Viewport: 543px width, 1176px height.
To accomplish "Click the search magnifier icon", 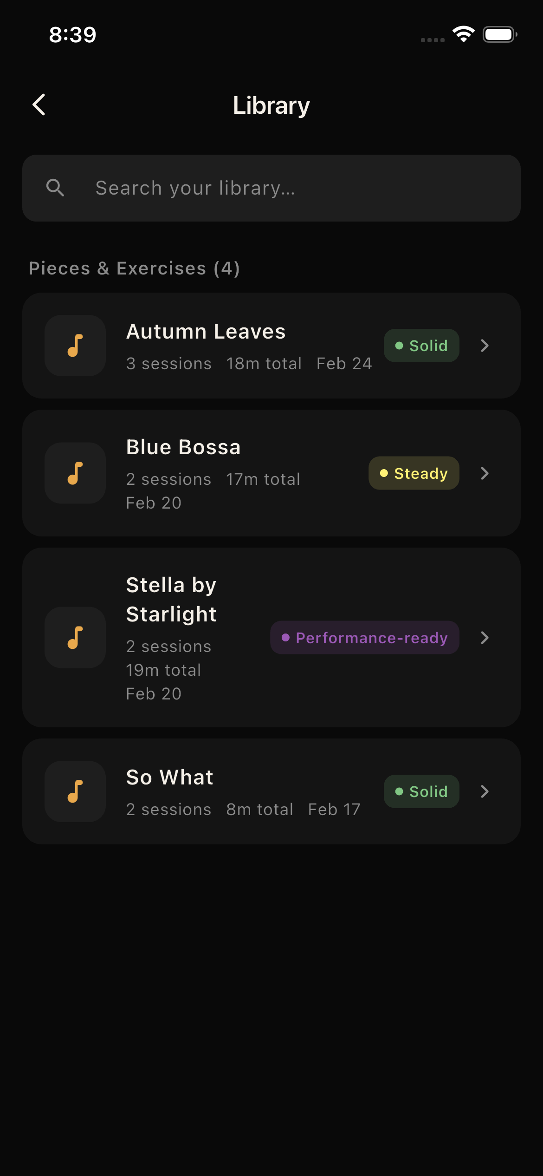I will click(55, 188).
